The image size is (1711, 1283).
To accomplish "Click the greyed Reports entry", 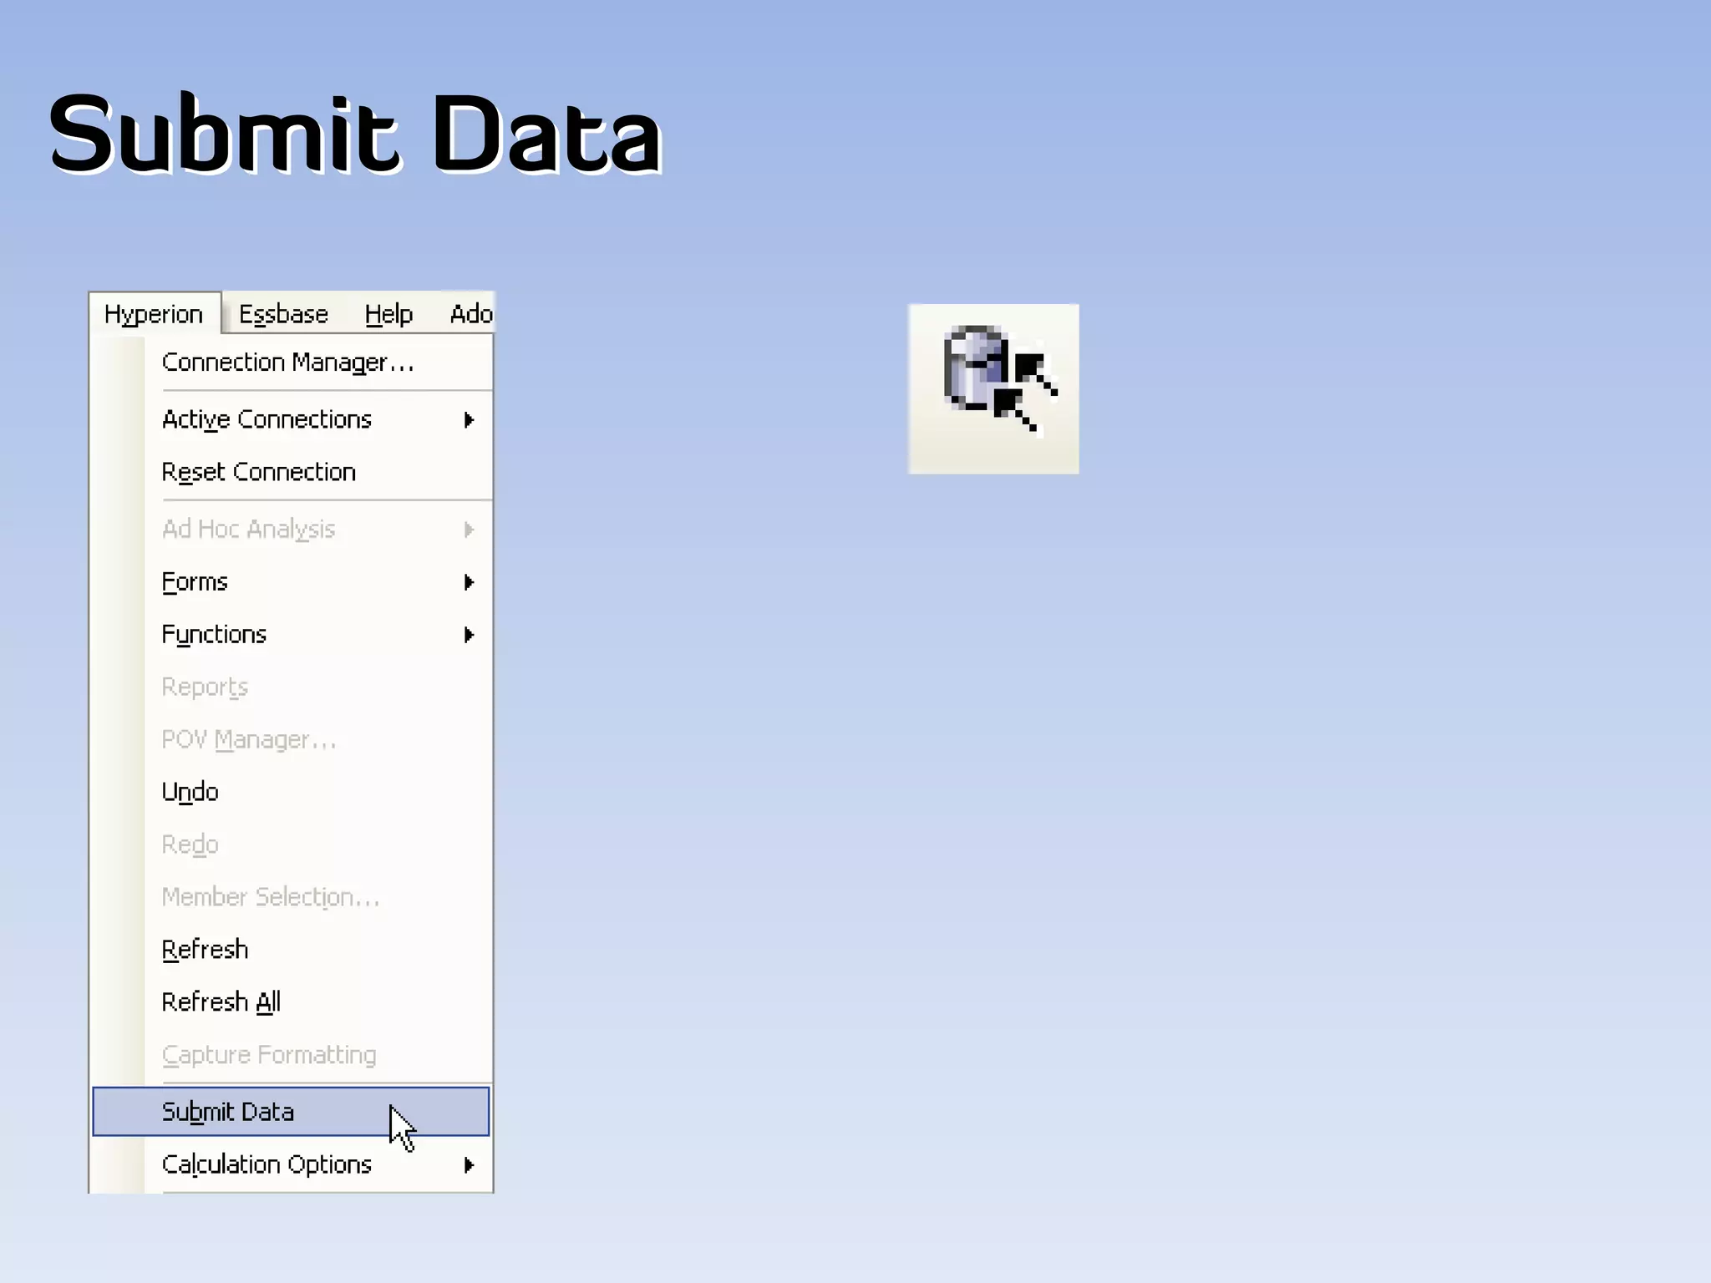I will 205,687.
